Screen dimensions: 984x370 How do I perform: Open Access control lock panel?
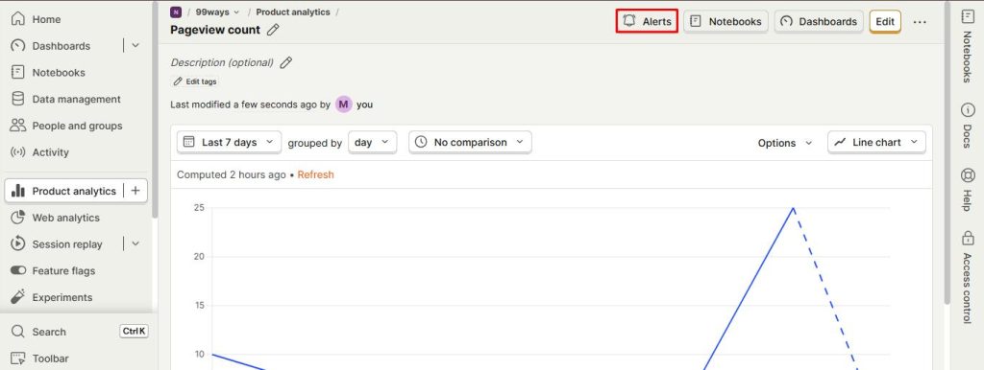coord(968,277)
